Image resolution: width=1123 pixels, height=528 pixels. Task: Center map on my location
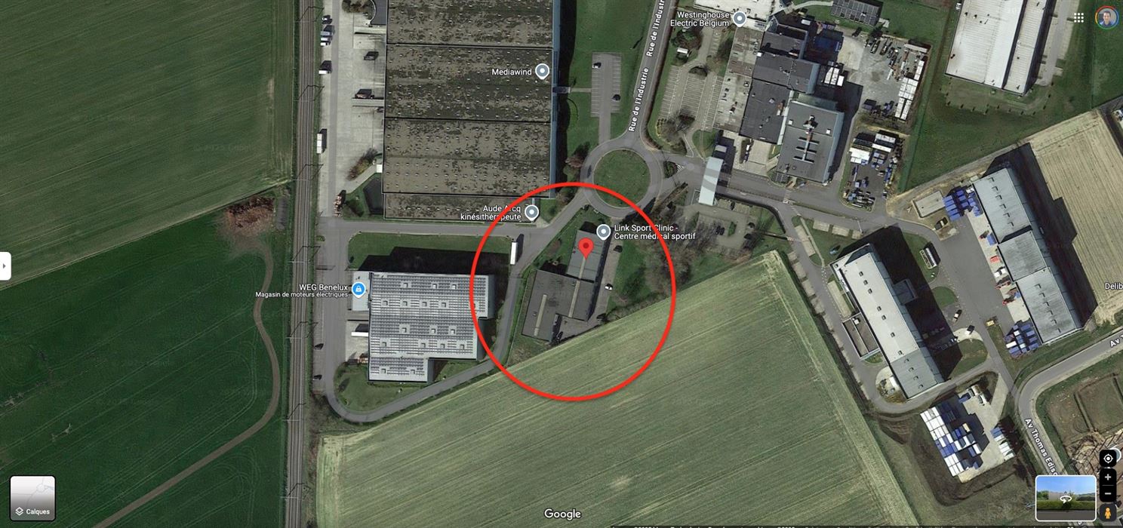1108,459
